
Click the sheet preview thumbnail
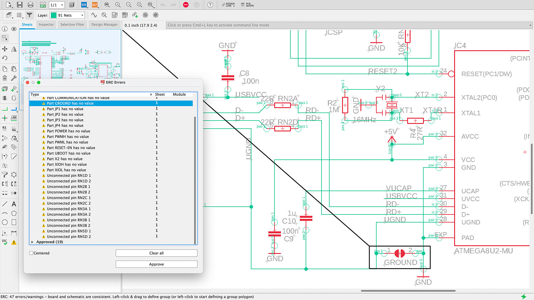(70, 54)
